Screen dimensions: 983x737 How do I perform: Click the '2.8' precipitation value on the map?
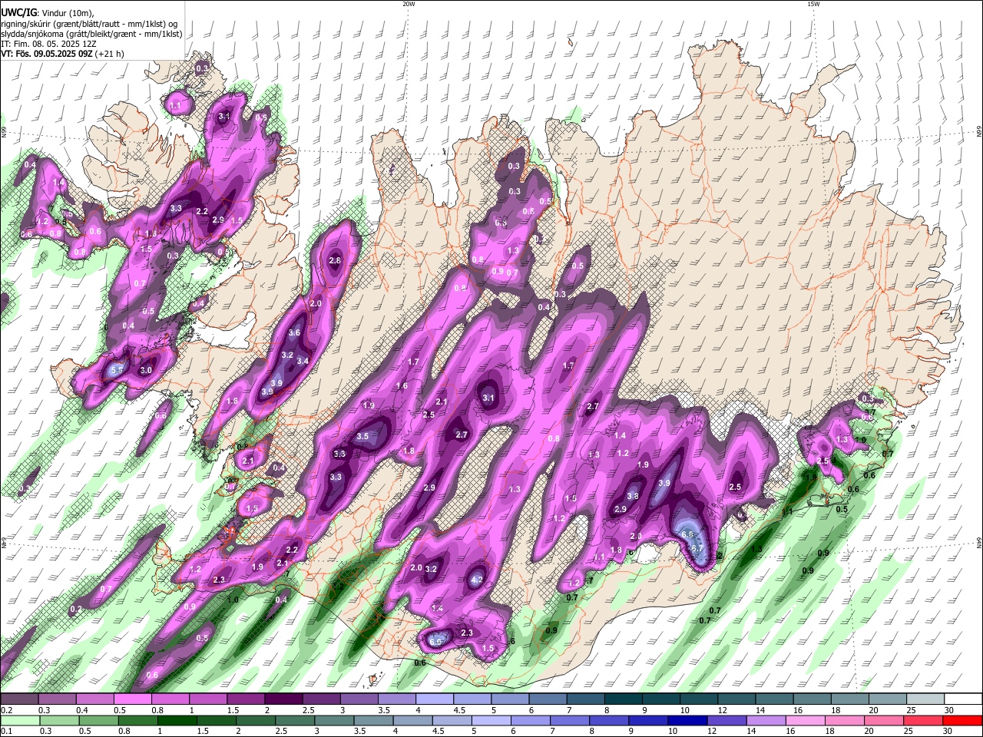[335, 260]
